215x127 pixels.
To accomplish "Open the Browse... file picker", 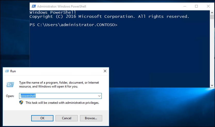I will 91,118.
